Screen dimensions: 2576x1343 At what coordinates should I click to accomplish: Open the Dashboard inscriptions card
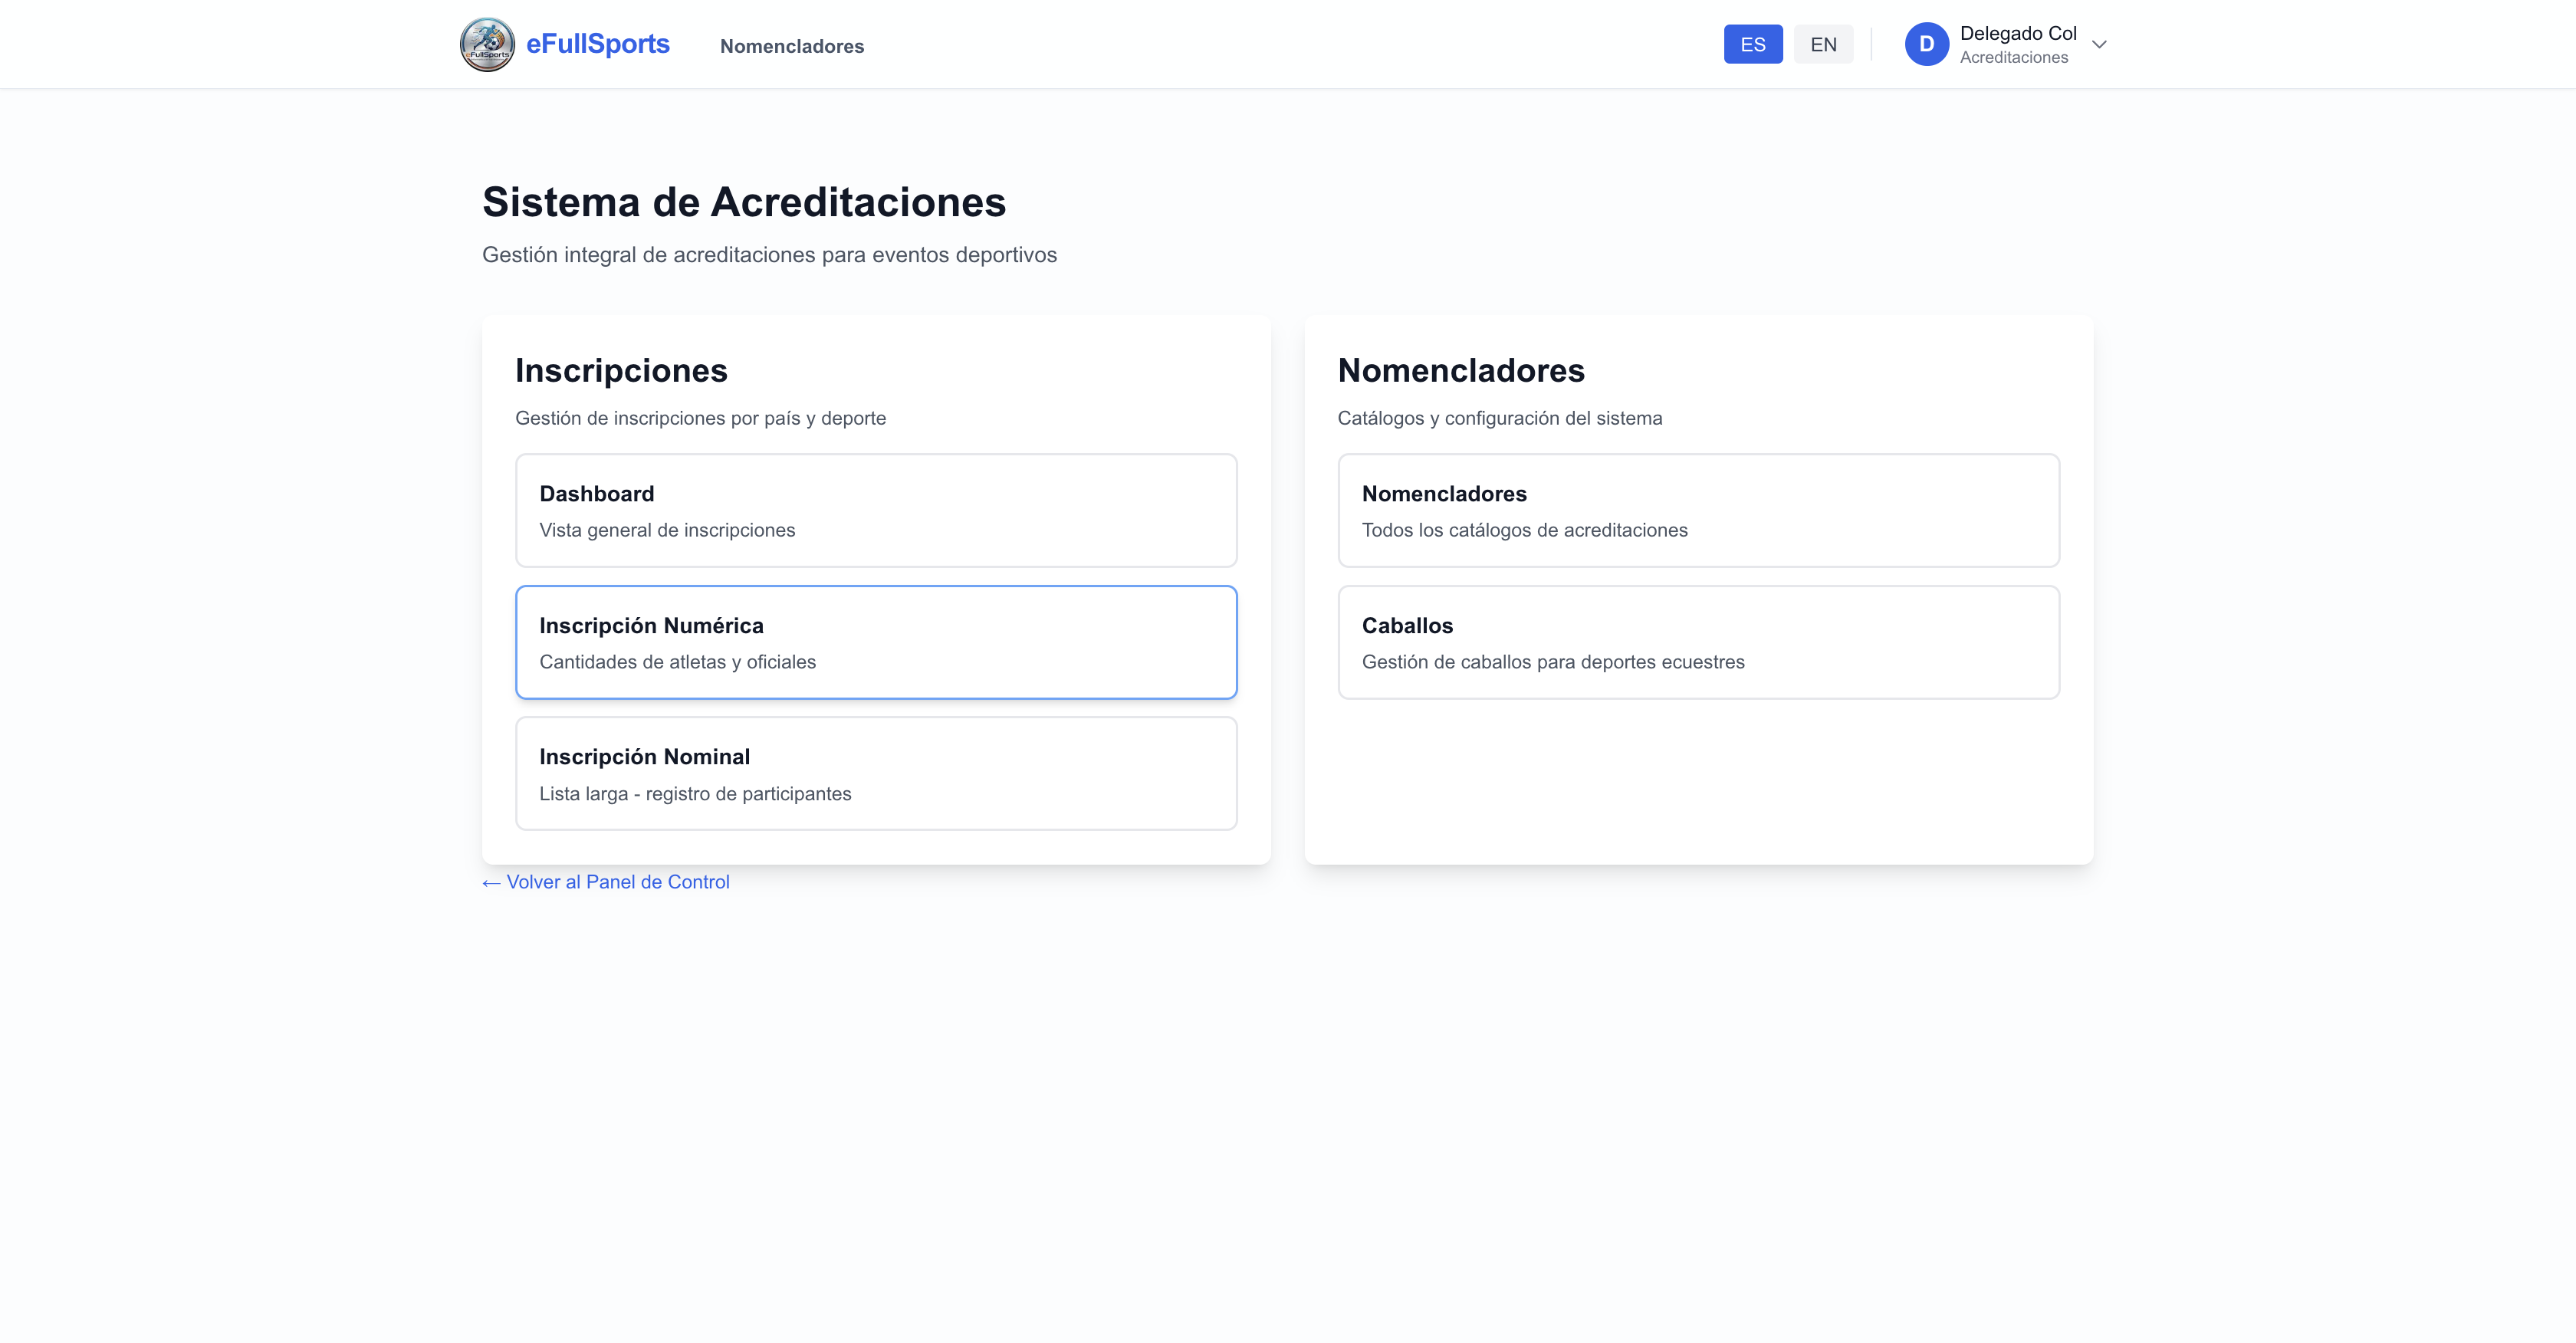[x=875, y=510]
